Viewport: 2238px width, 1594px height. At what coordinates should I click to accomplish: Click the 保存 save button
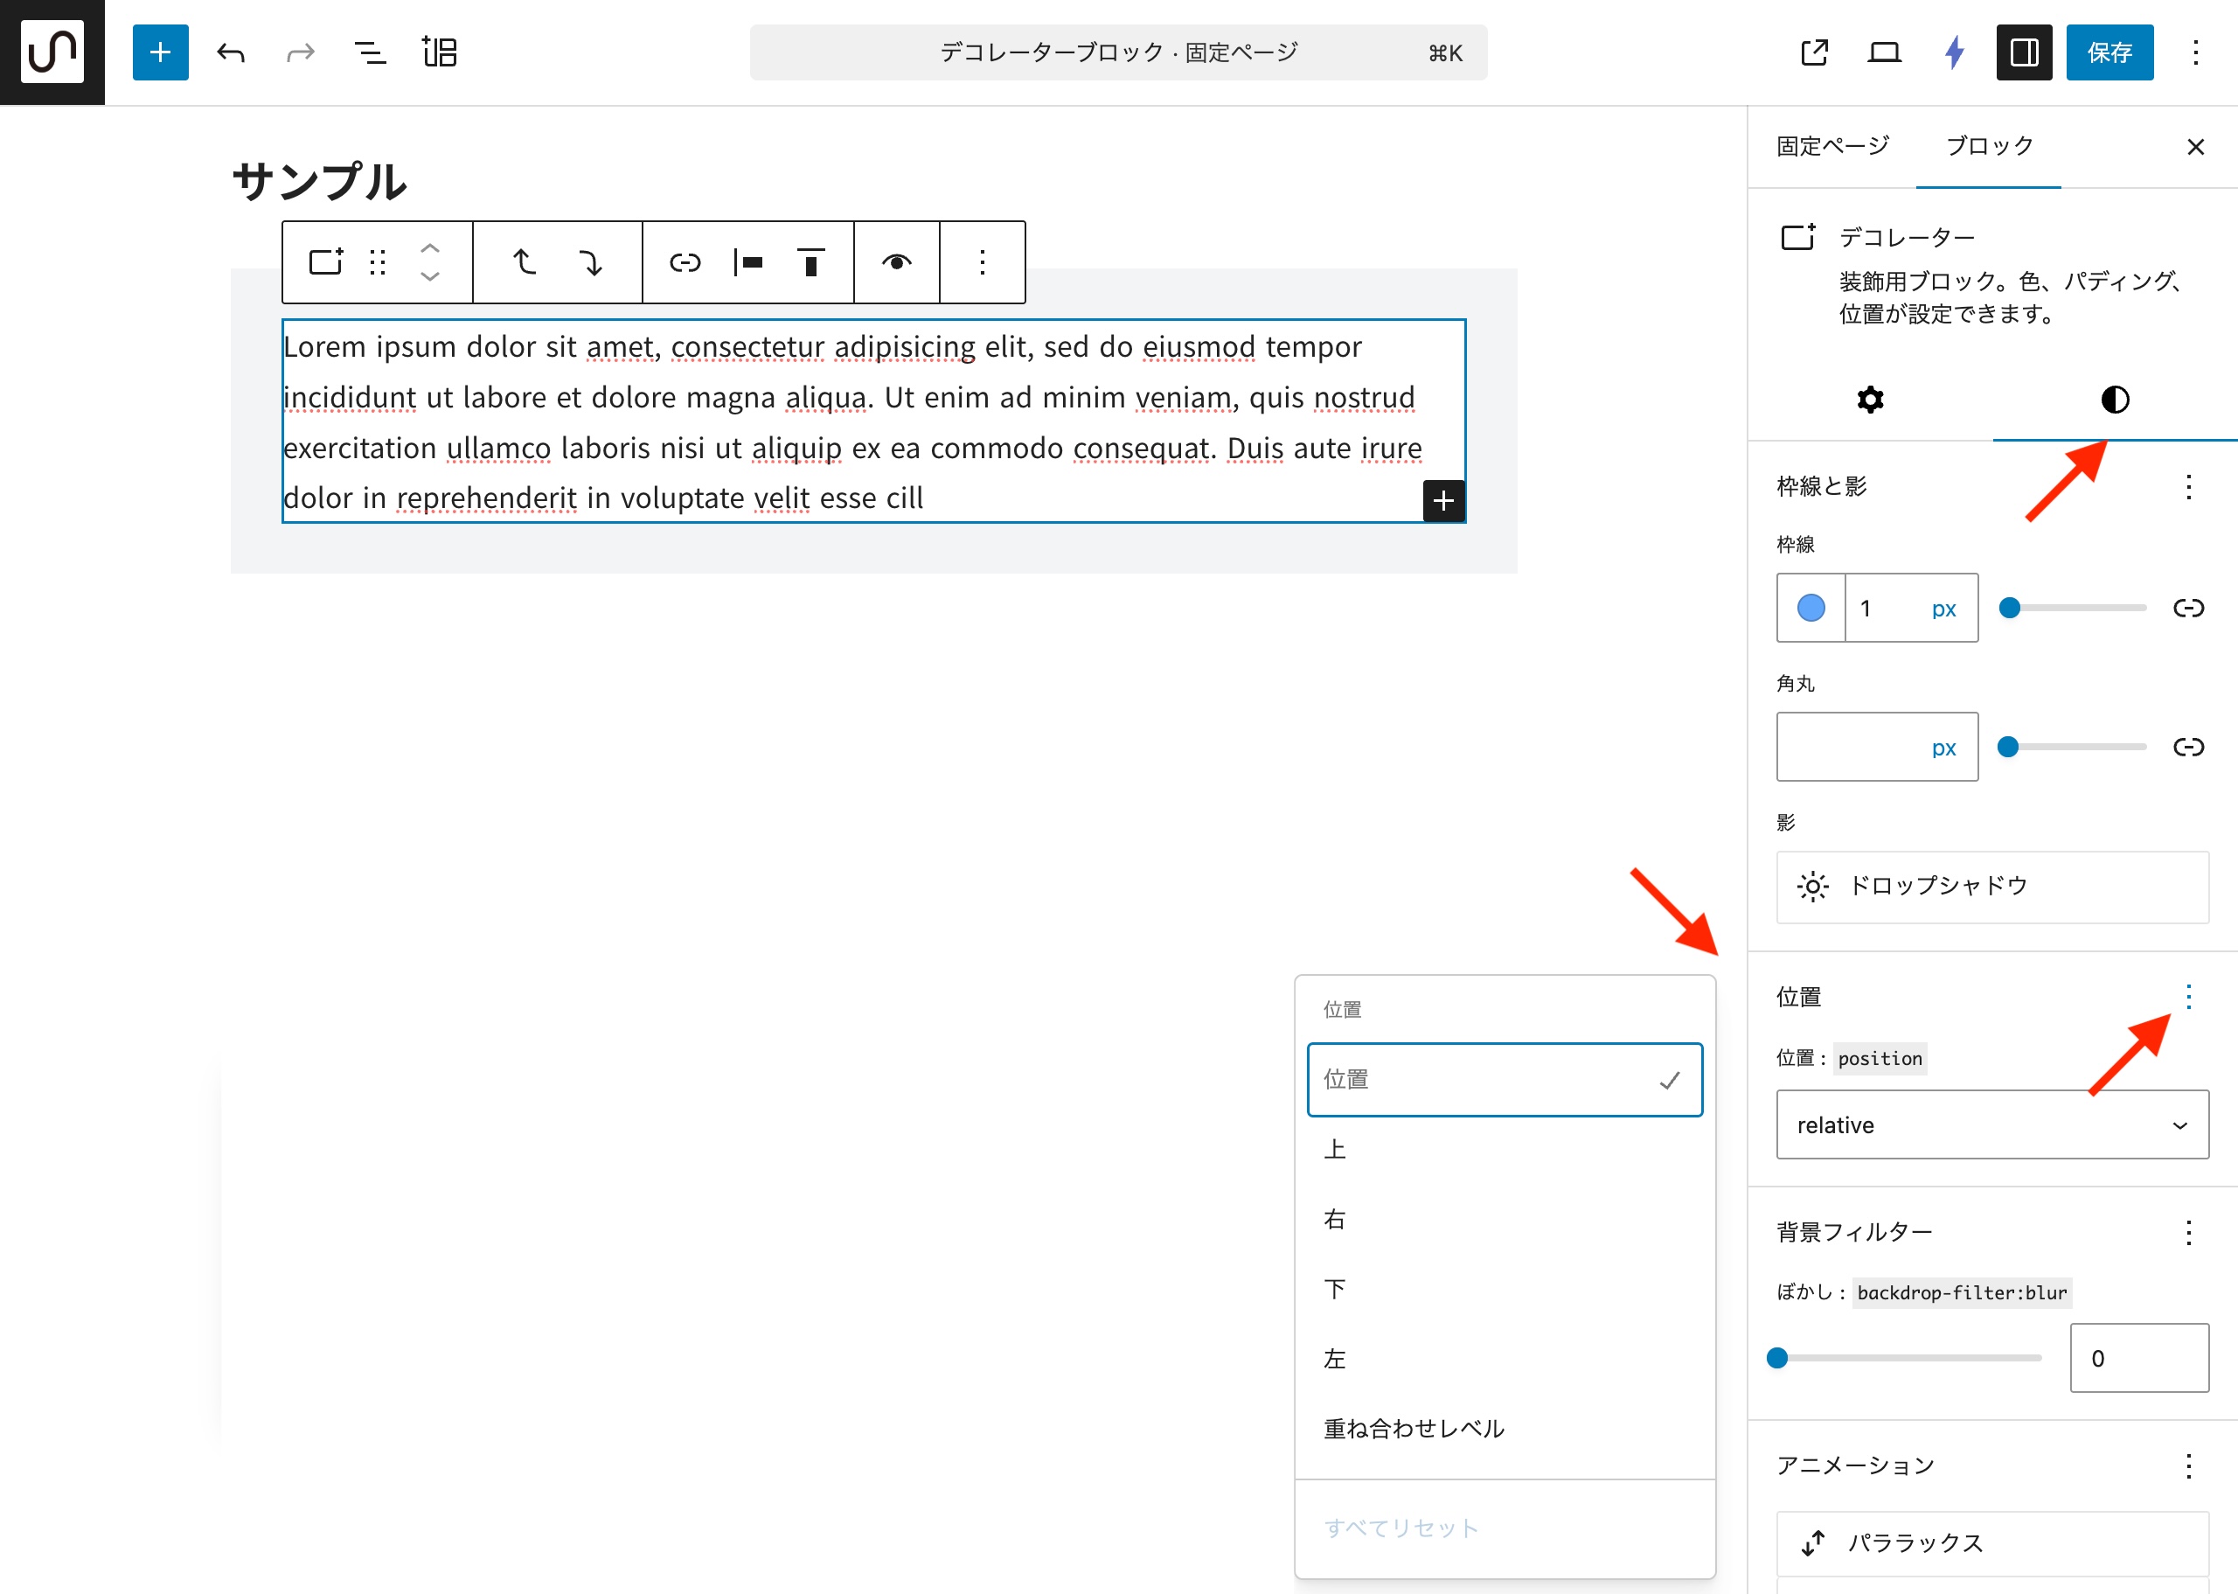[2109, 52]
